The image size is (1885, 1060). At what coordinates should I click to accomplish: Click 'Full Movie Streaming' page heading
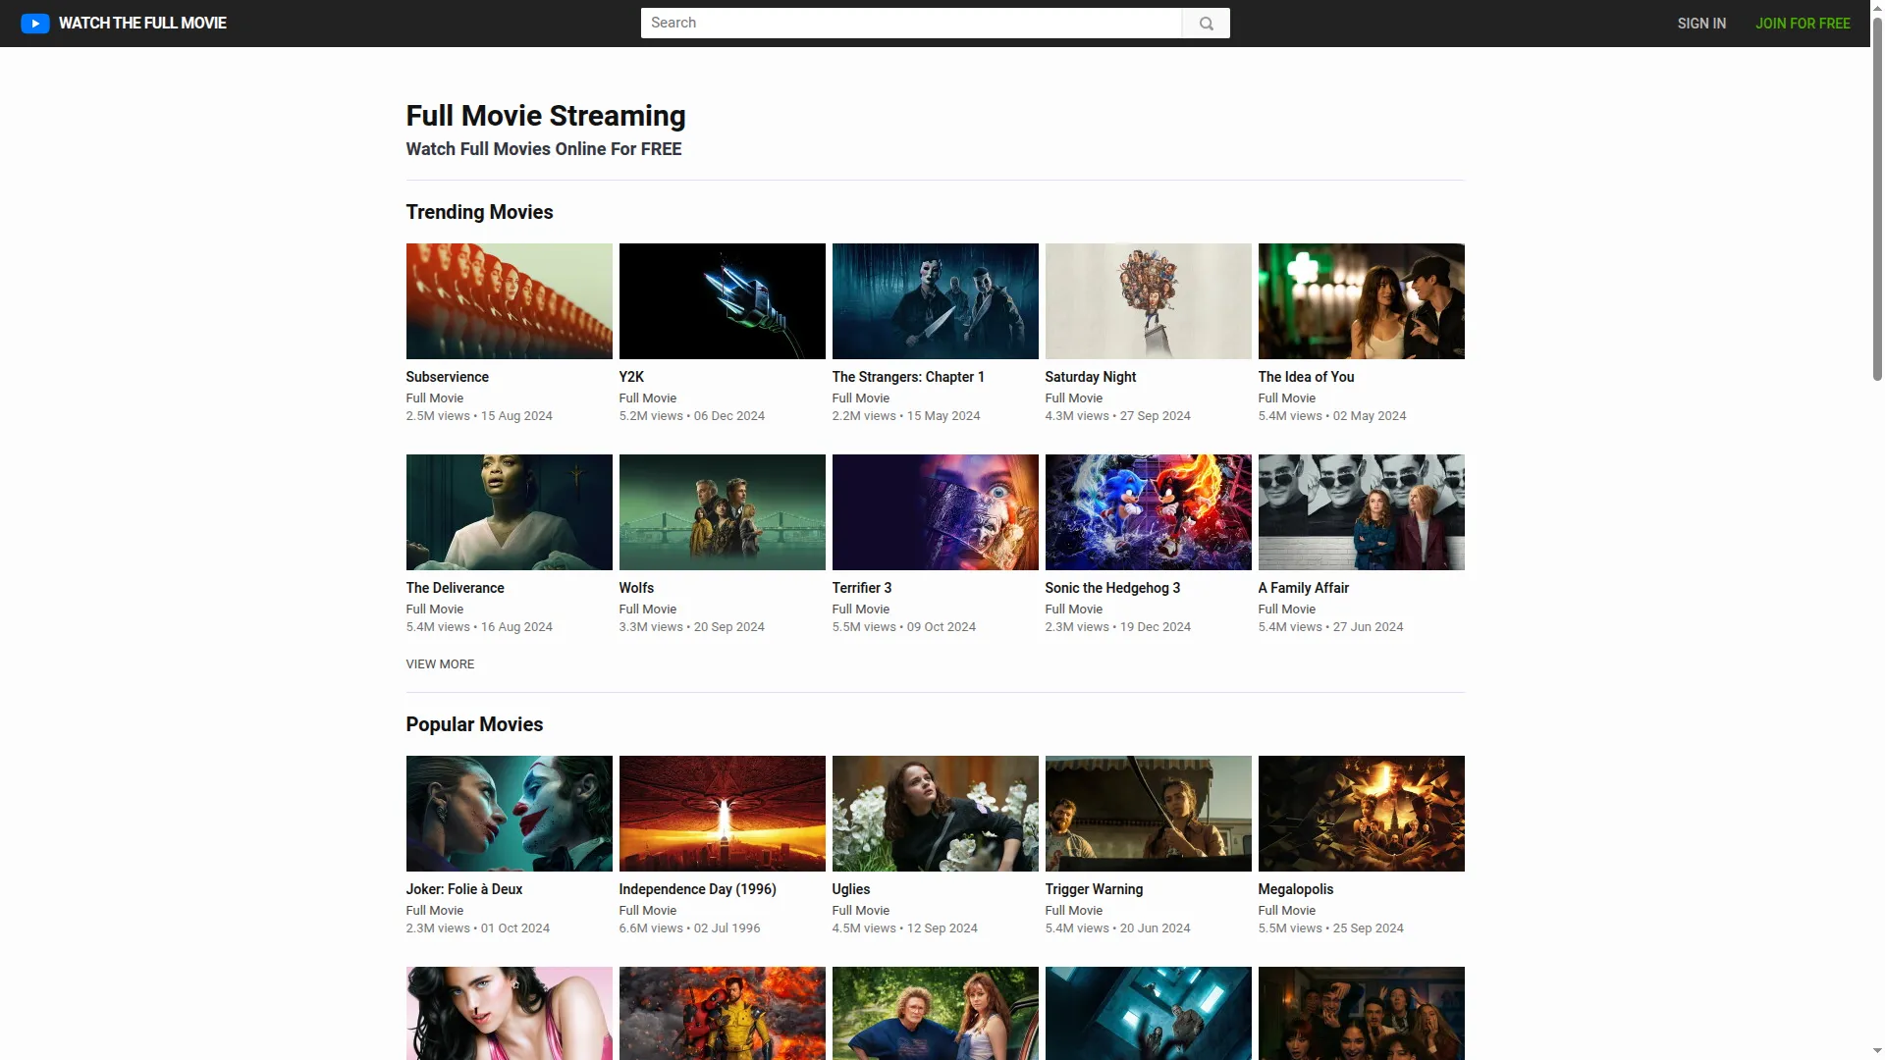(546, 116)
